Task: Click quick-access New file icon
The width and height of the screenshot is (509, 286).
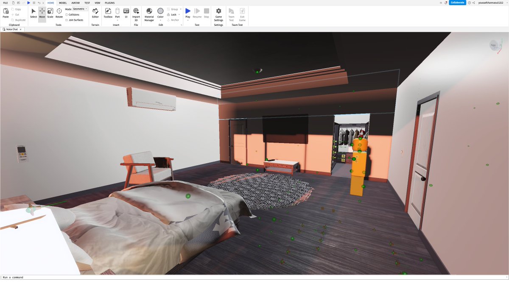Action: click(14, 3)
